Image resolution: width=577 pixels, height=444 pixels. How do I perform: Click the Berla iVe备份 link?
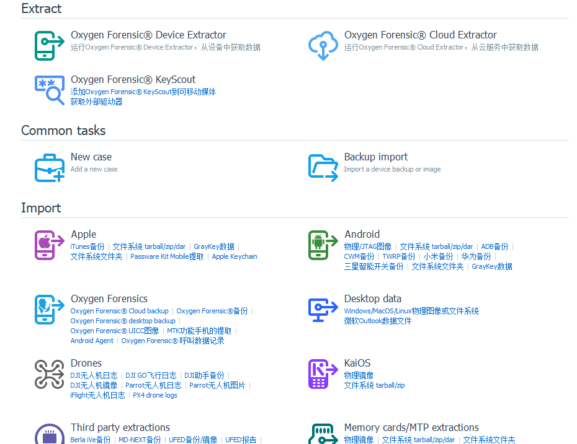[91, 440]
